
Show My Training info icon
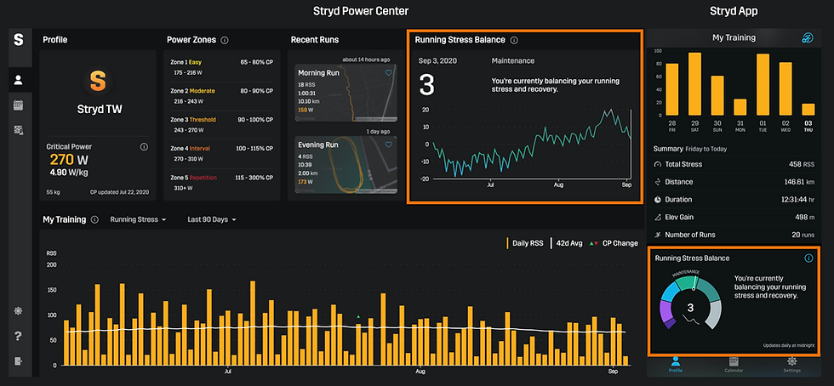click(x=94, y=219)
